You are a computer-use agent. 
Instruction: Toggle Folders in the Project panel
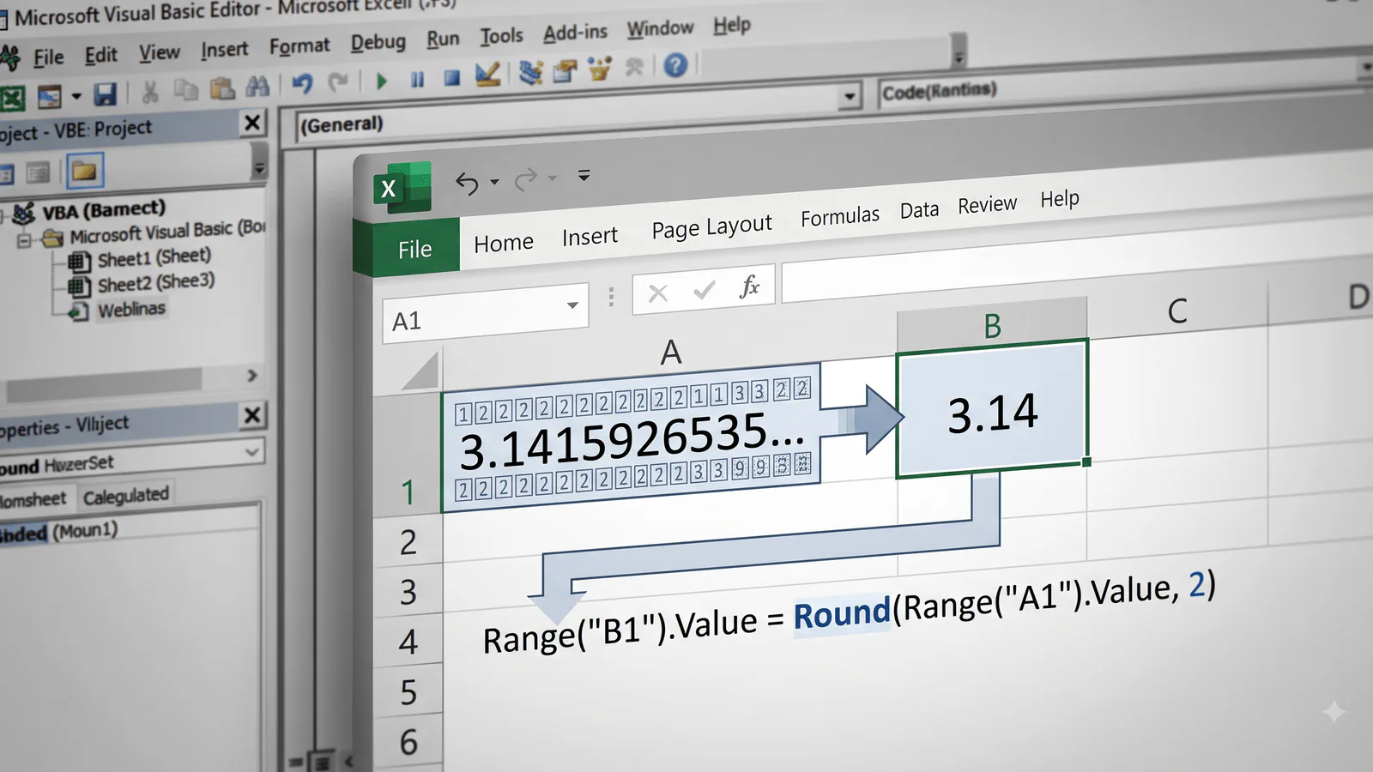[84, 171]
